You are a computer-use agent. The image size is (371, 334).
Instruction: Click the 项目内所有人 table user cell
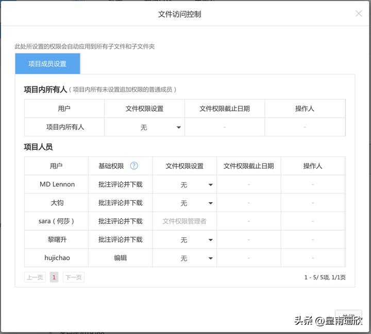coord(65,127)
